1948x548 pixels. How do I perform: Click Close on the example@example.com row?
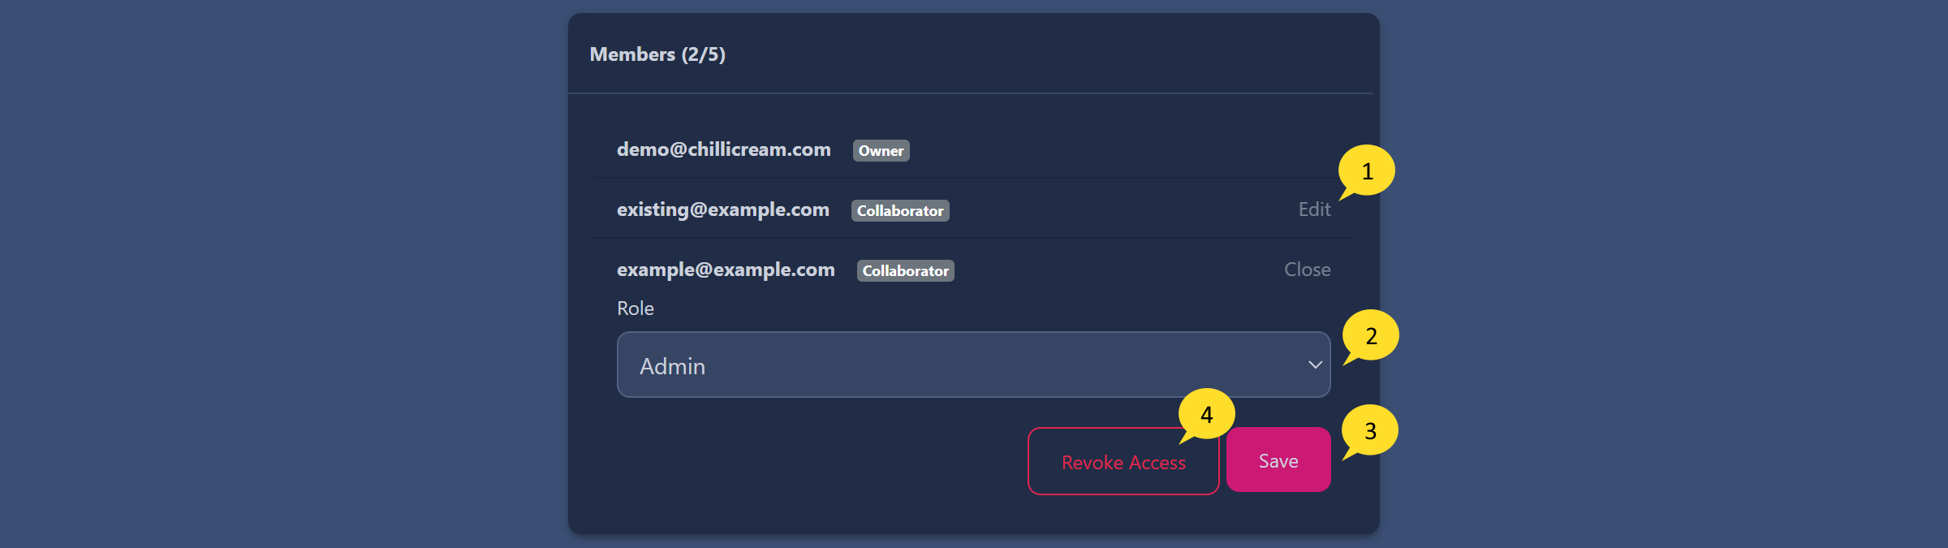click(x=1307, y=270)
